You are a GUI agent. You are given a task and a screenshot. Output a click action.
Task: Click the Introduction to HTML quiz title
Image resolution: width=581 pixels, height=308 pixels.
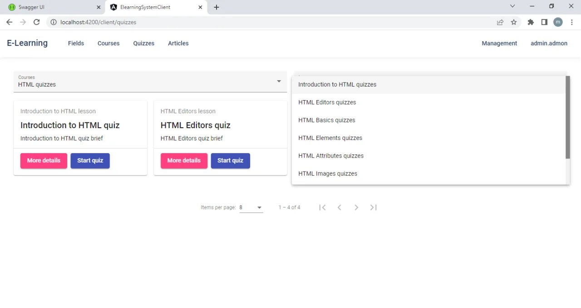click(x=70, y=125)
